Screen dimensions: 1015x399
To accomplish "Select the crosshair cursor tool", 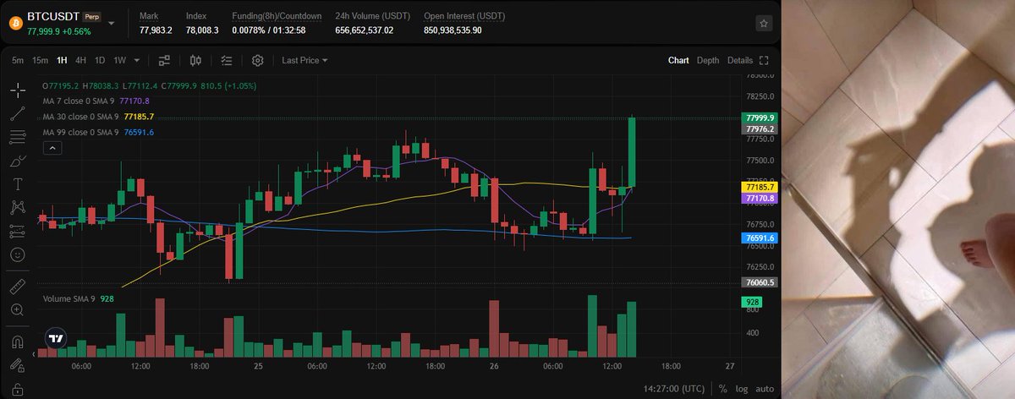I will pos(17,90).
